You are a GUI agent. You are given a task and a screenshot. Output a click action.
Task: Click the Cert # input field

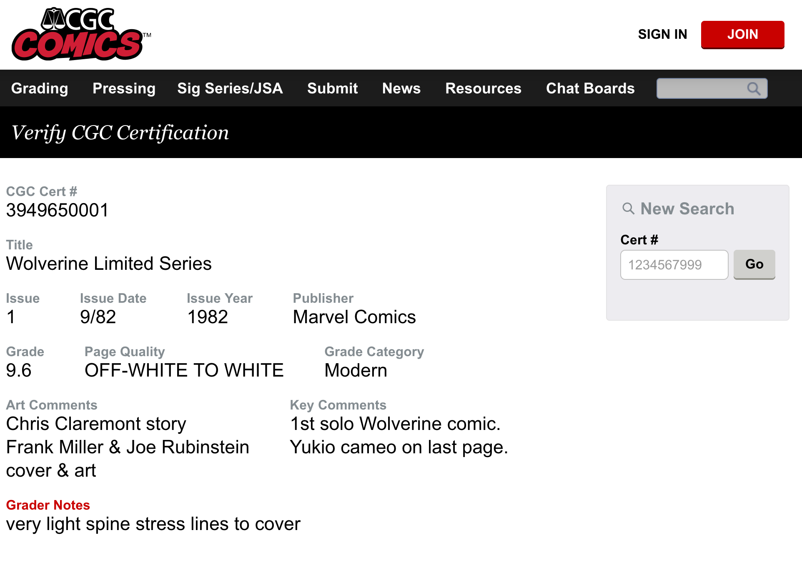pos(674,264)
